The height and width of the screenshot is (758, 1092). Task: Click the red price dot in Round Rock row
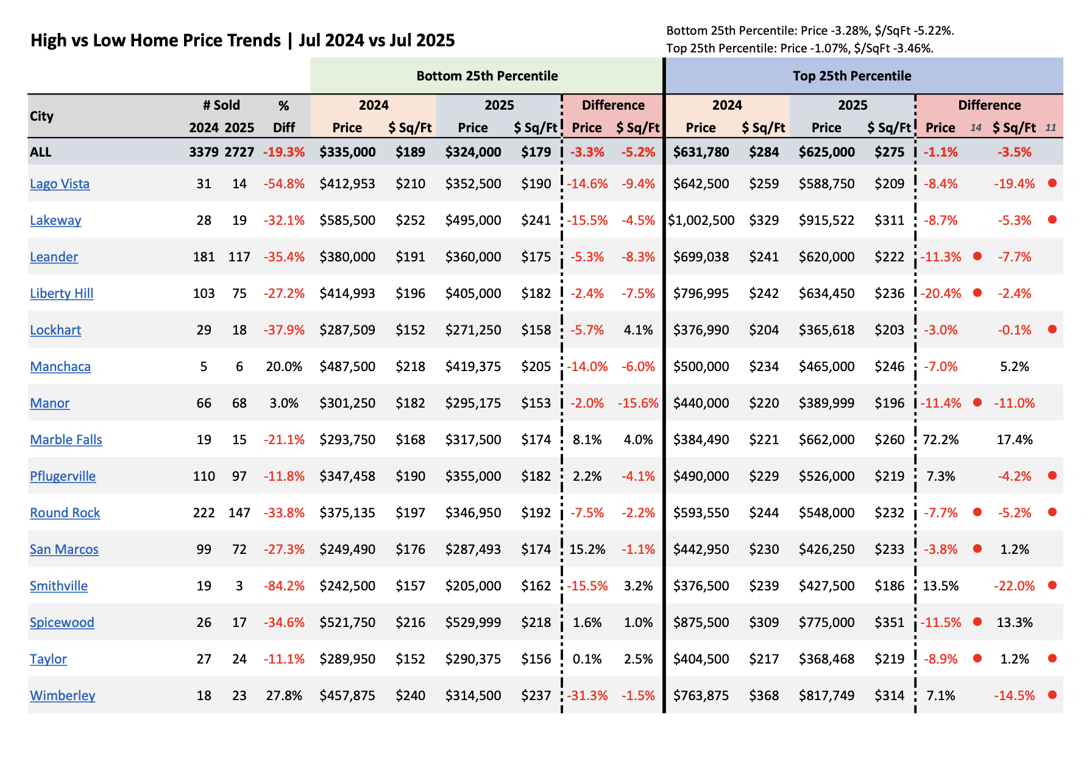tap(977, 512)
